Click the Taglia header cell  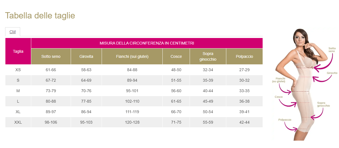[18, 51]
